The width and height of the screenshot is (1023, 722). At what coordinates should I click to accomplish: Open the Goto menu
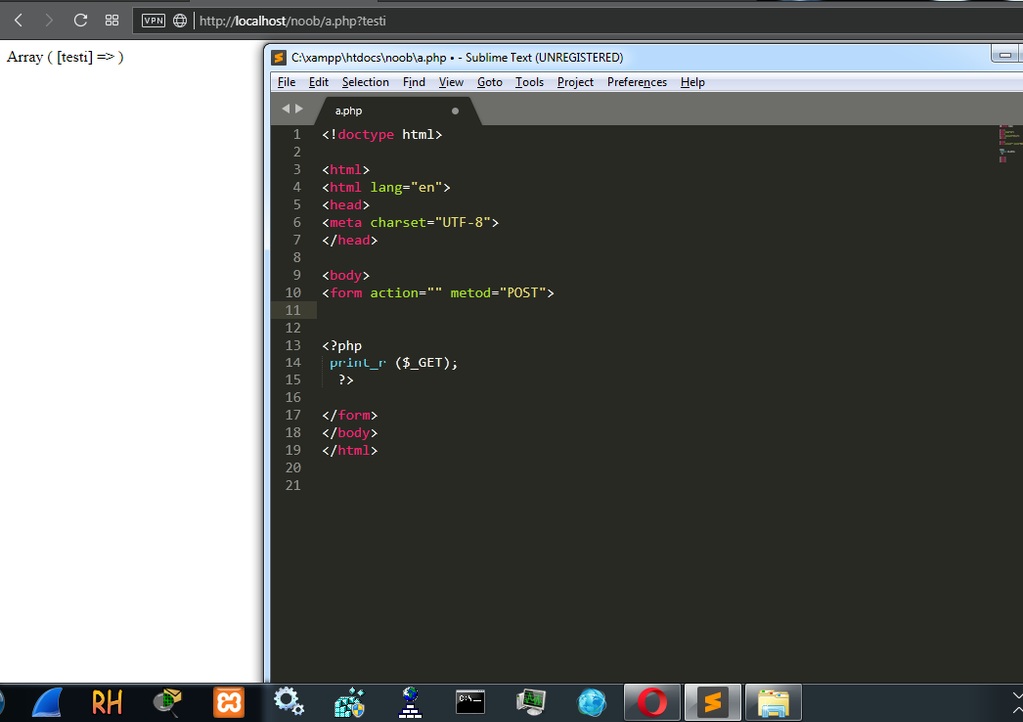(x=489, y=82)
